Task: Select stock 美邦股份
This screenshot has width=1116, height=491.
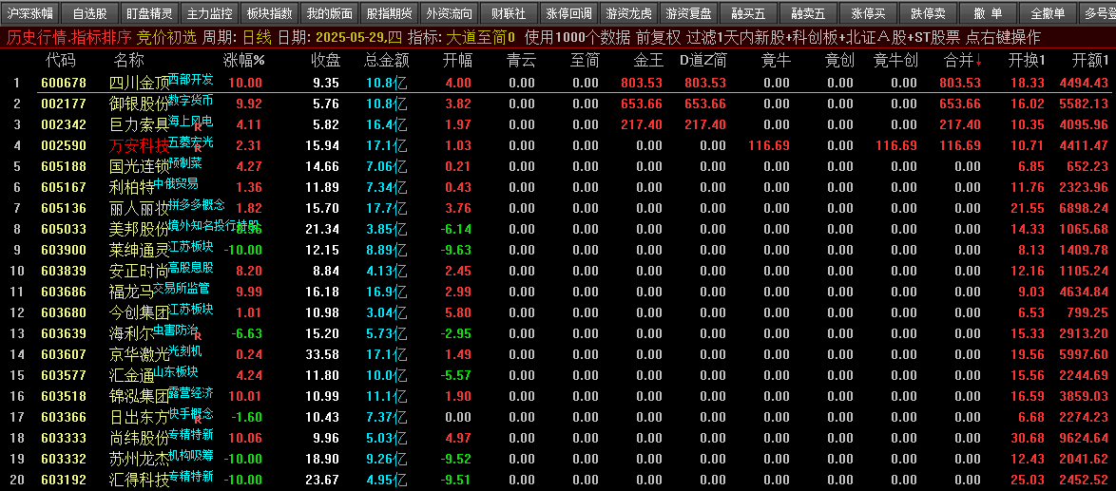Action: (140, 229)
